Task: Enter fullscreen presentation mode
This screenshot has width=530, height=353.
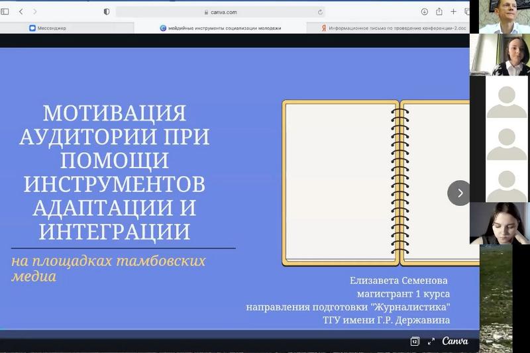Action: pyautogui.click(x=431, y=341)
